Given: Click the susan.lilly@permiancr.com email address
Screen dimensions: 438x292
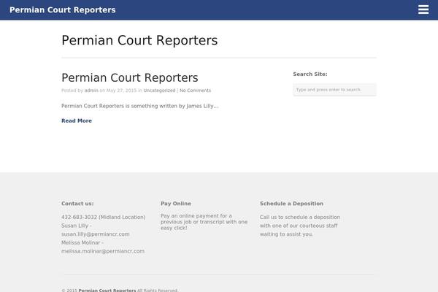Looking at the screenshot, I should click(x=95, y=234).
